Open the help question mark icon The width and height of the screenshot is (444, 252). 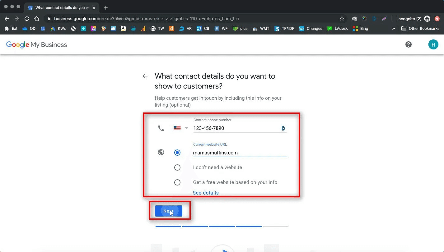pyautogui.click(x=409, y=44)
